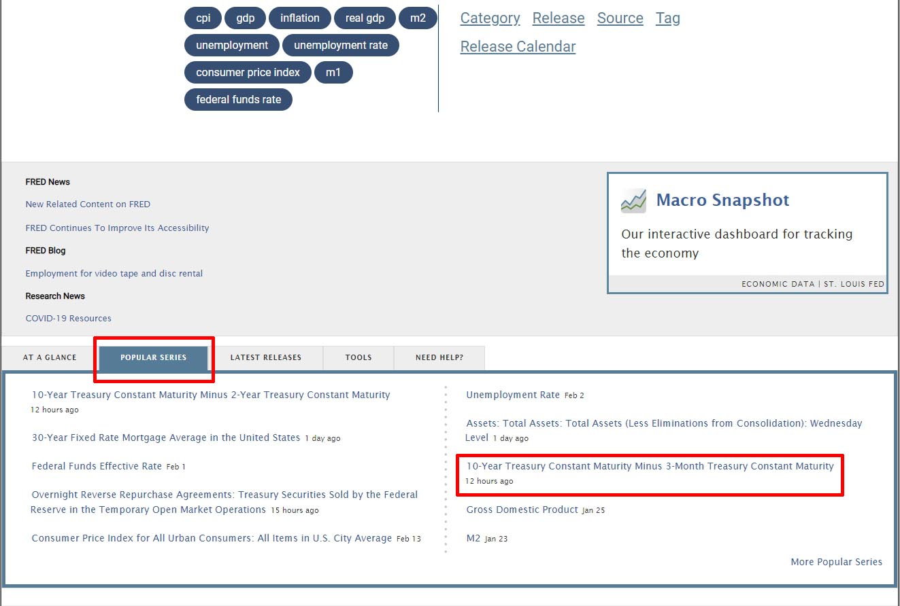This screenshot has height=606, width=900.
Task: Open the Unemployment Rate series
Action: click(513, 395)
